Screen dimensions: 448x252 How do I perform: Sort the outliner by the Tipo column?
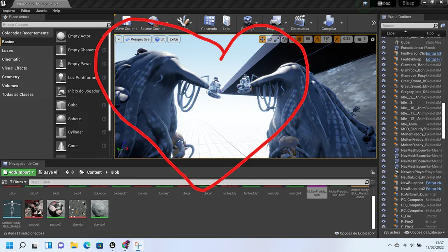(430, 33)
